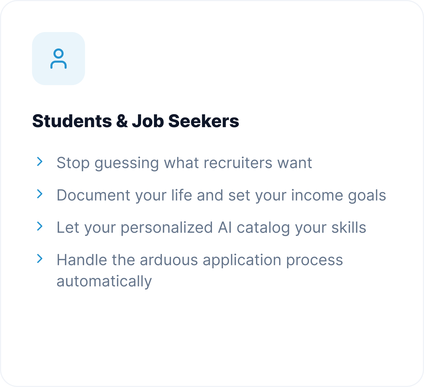Click the chevron beside Stop guessing what recruiters want
Viewport: 424px width, 387px height.
click(40, 161)
